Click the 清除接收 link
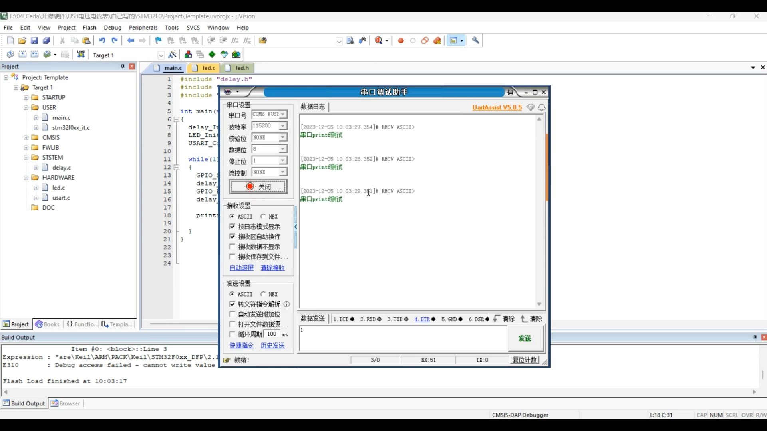The height and width of the screenshot is (431, 767). (x=272, y=268)
